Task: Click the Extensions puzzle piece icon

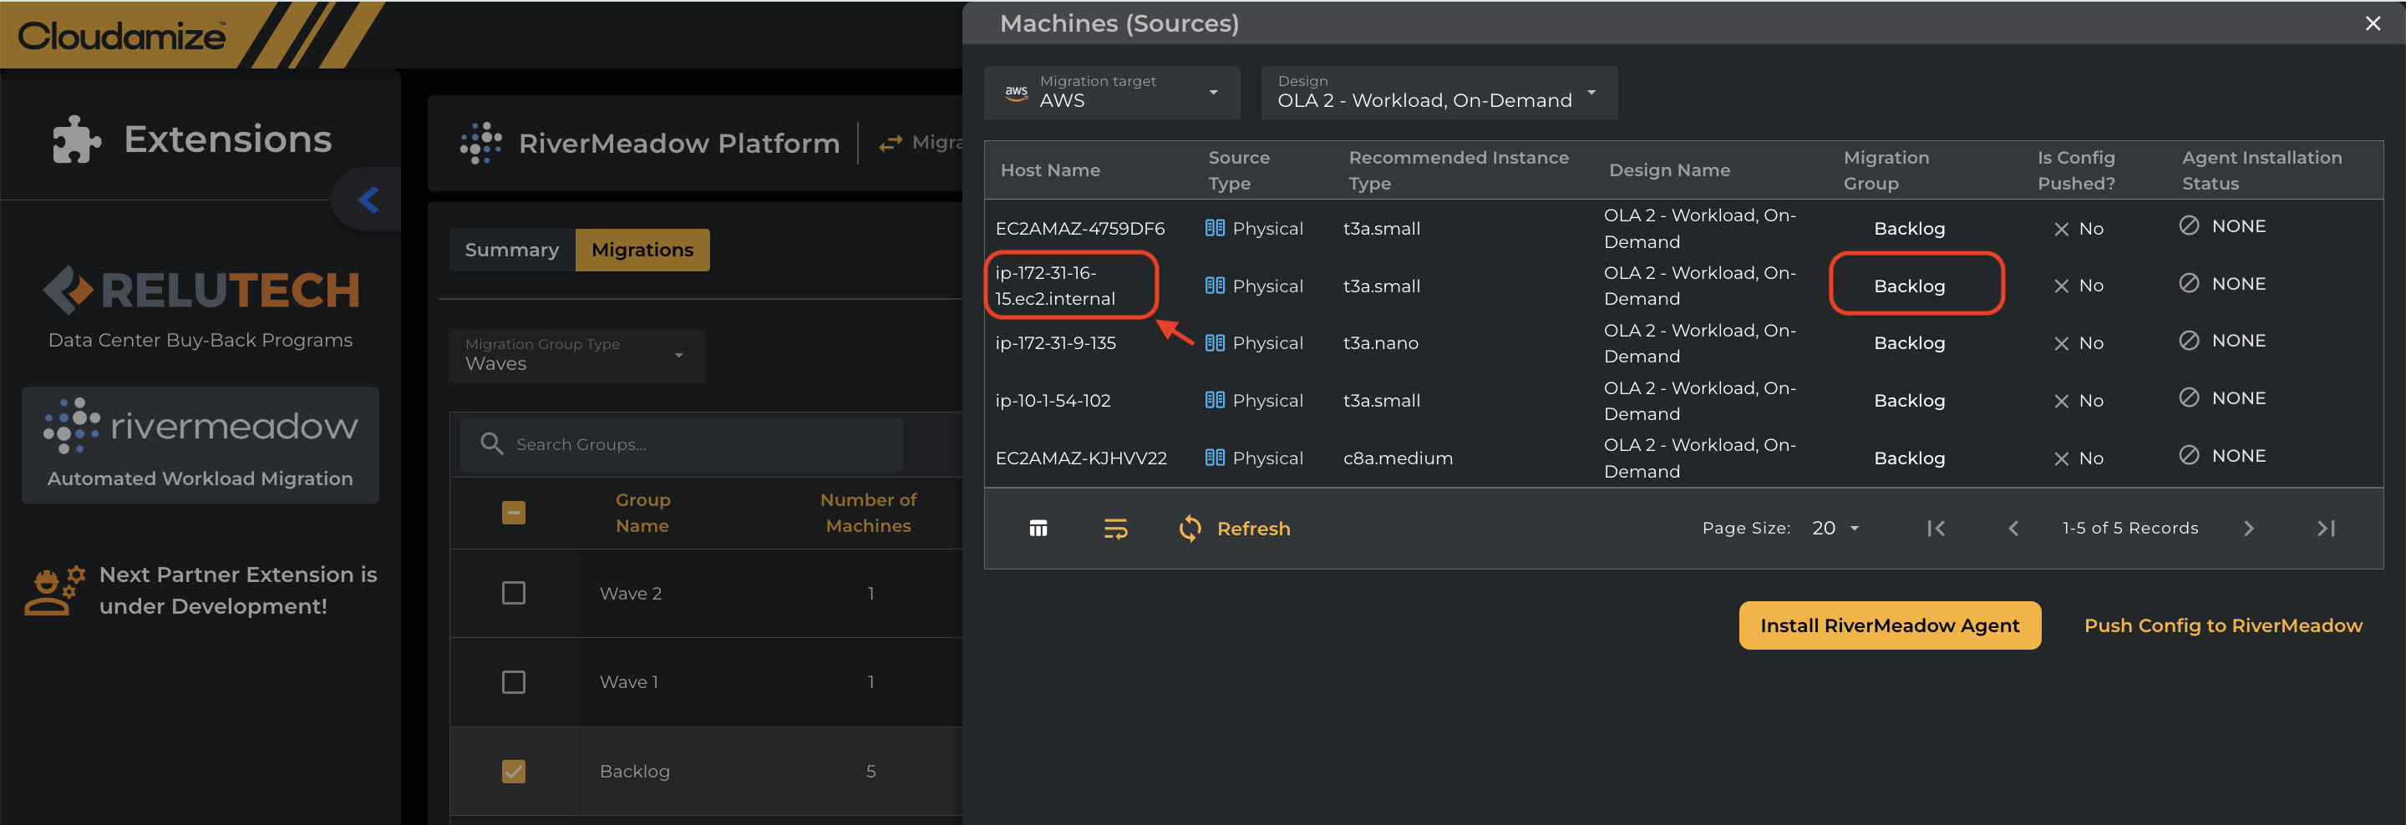Action: 76,140
